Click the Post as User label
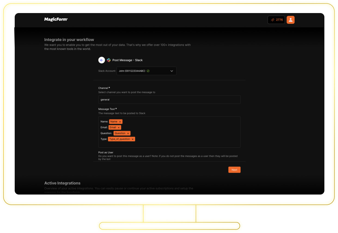338x233 pixels. [x=106, y=153]
